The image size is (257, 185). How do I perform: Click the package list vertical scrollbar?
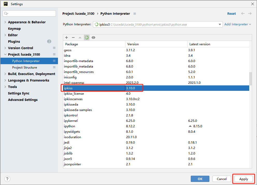(x=251, y=79)
